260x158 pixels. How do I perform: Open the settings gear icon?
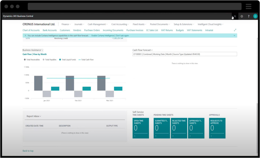242,16
